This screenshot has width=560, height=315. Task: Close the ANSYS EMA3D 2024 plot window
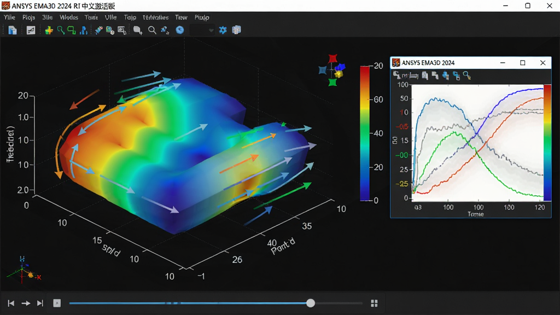click(x=543, y=62)
